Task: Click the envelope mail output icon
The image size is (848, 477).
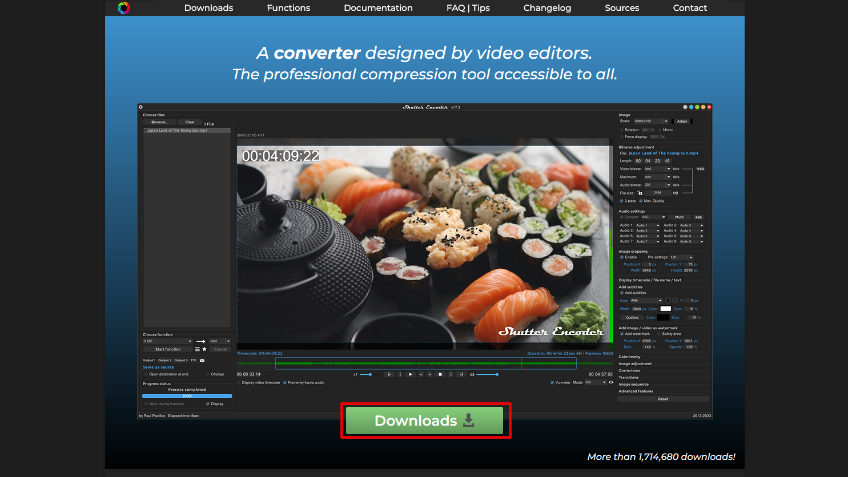Action: click(202, 361)
